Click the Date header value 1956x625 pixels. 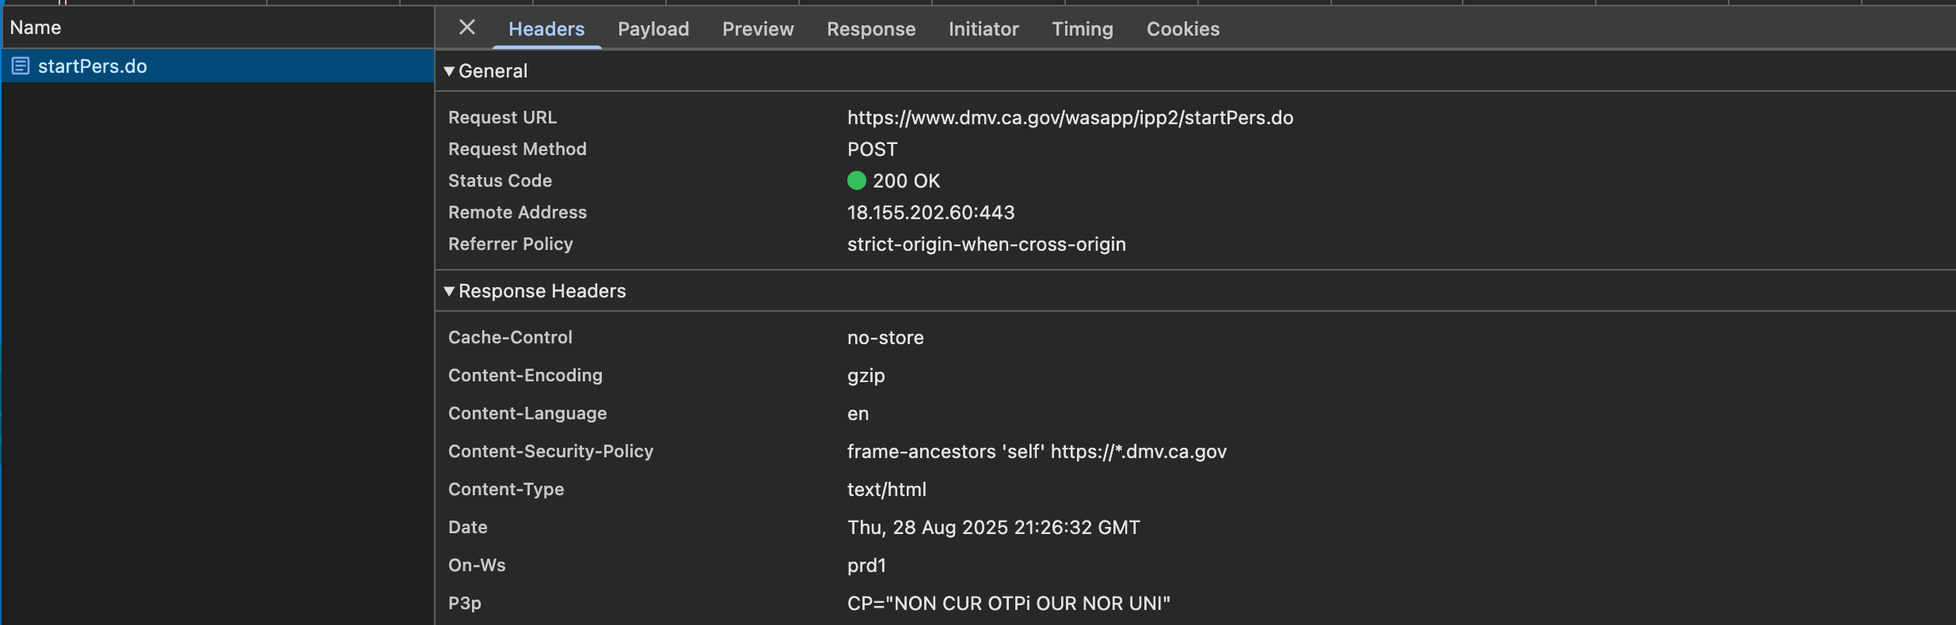pyautogui.click(x=993, y=528)
